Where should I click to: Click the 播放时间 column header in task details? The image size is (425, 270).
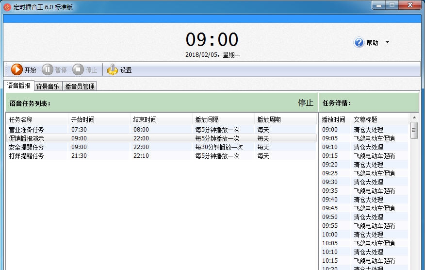[x=335, y=119]
